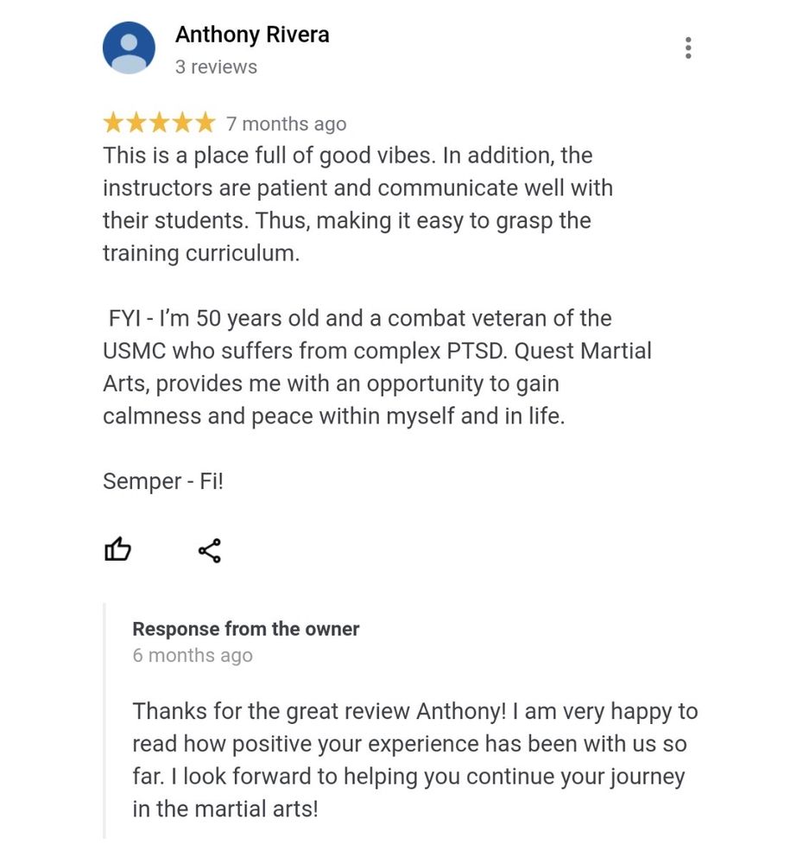This screenshot has height=864, width=803.
Task: Click the "Semper - Fi!" line
Action: point(163,481)
